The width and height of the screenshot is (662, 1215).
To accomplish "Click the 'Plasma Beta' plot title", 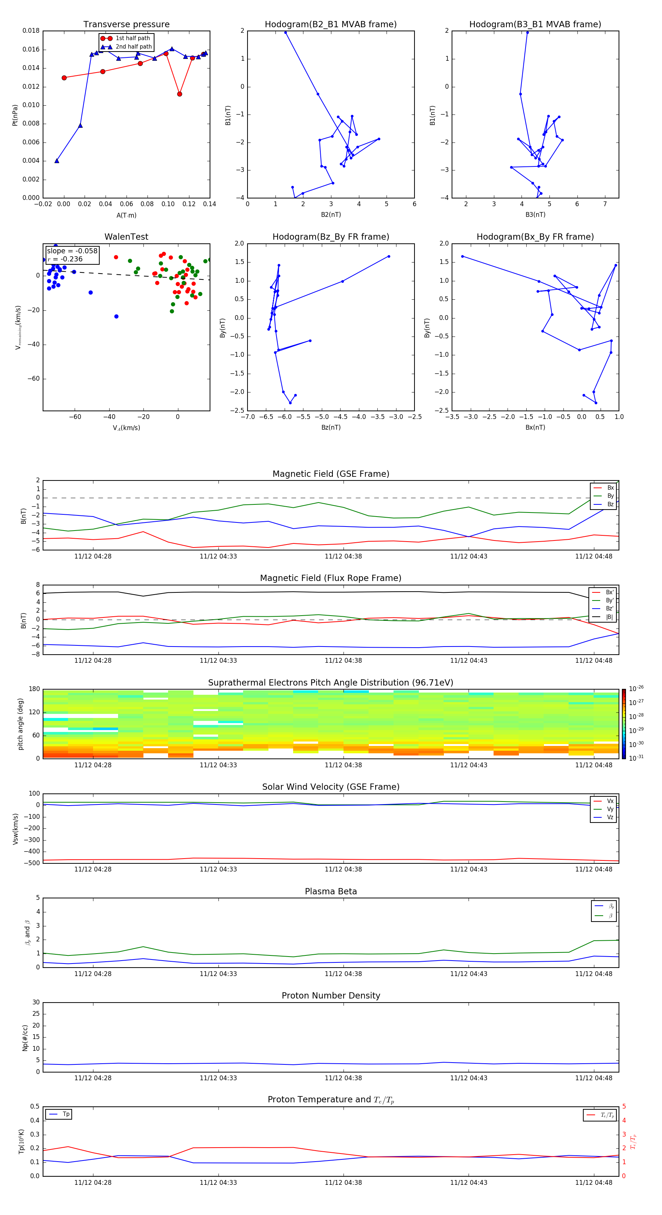I will [x=331, y=892].
